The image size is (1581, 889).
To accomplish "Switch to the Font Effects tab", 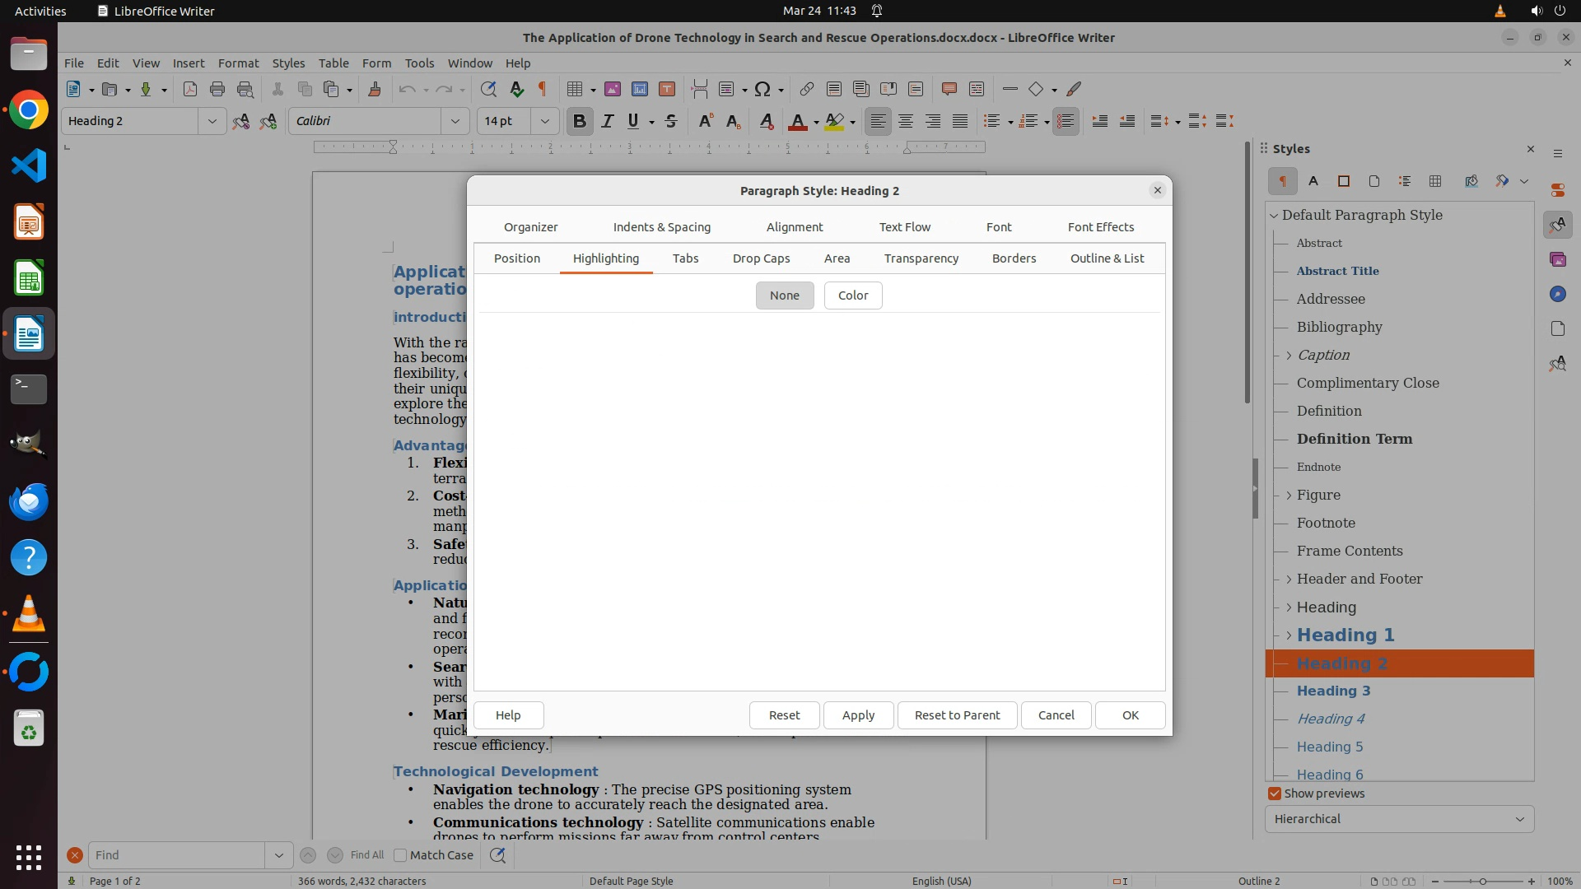I will 1100,227.
